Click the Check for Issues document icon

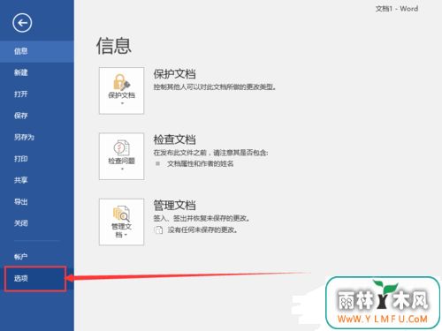121,148
